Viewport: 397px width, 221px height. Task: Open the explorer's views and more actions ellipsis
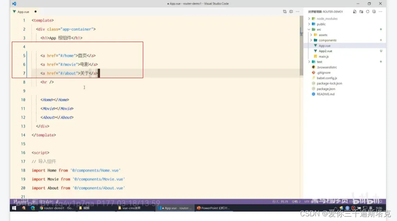click(x=381, y=12)
